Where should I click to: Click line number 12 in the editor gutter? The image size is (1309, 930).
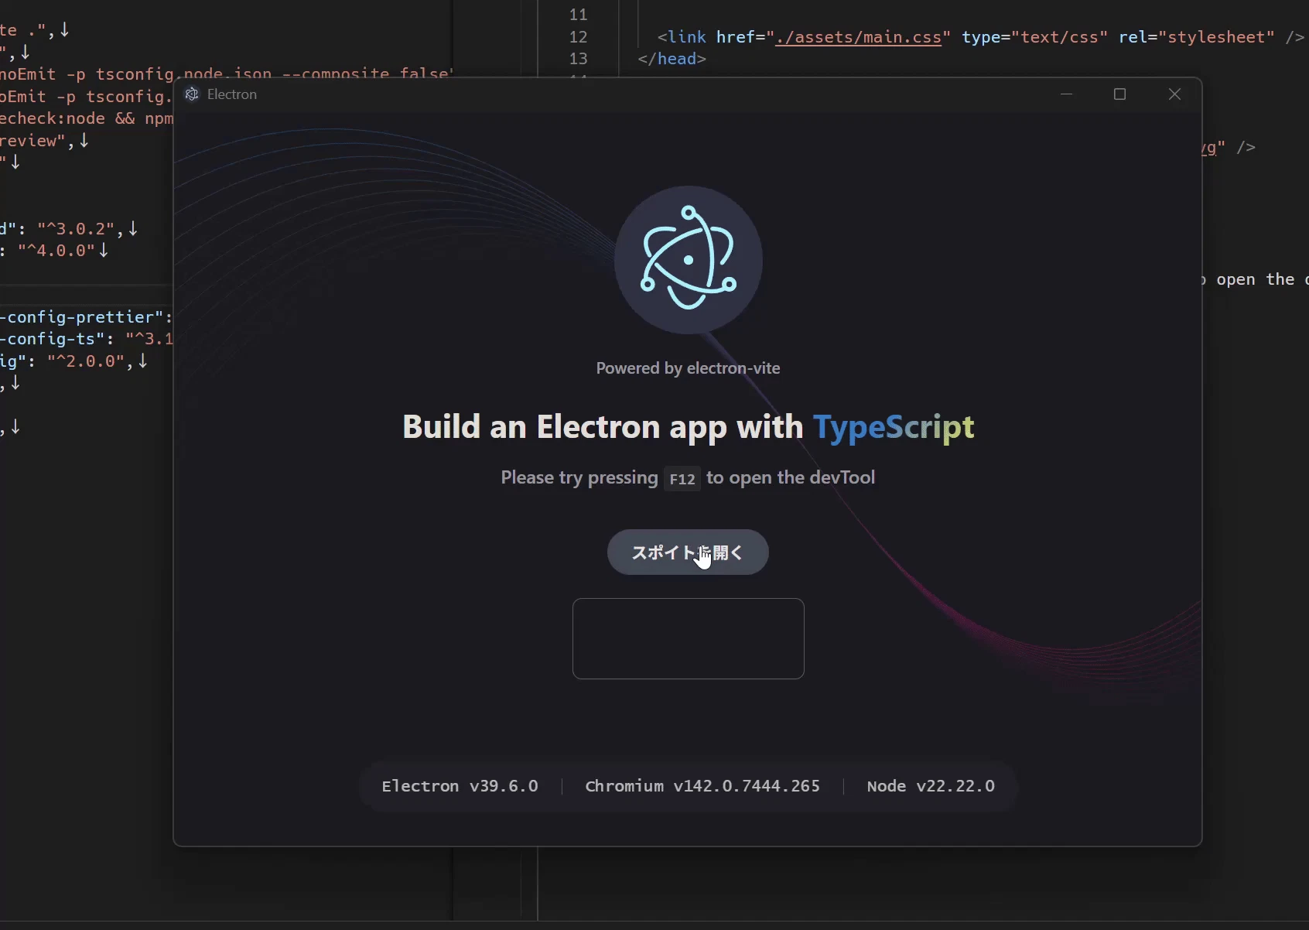[x=579, y=37]
